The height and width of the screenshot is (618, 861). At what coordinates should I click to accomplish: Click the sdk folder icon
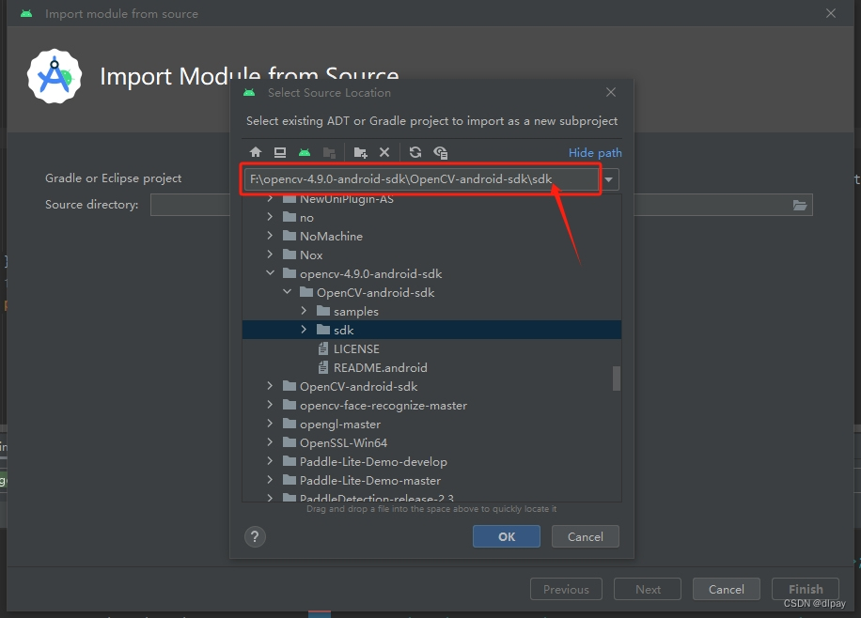coord(323,330)
